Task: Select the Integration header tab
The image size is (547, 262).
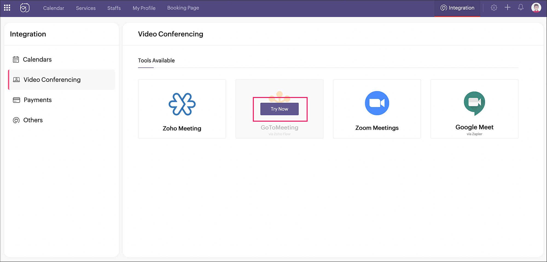Action: pos(457,8)
